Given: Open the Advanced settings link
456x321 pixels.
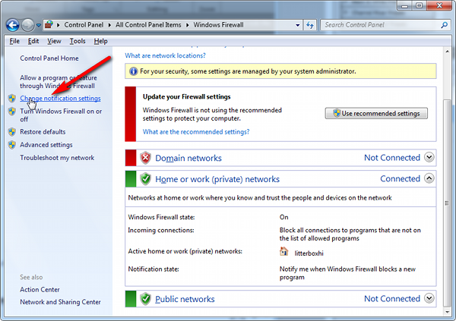Looking at the screenshot, I should 46,145.
